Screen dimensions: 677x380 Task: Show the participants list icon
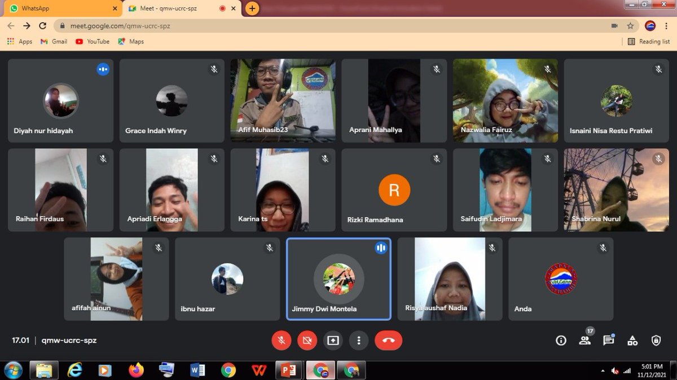coord(584,341)
